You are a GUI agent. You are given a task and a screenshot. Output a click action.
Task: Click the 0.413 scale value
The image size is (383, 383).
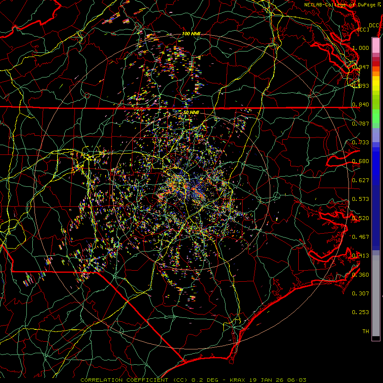click(x=360, y=256)
